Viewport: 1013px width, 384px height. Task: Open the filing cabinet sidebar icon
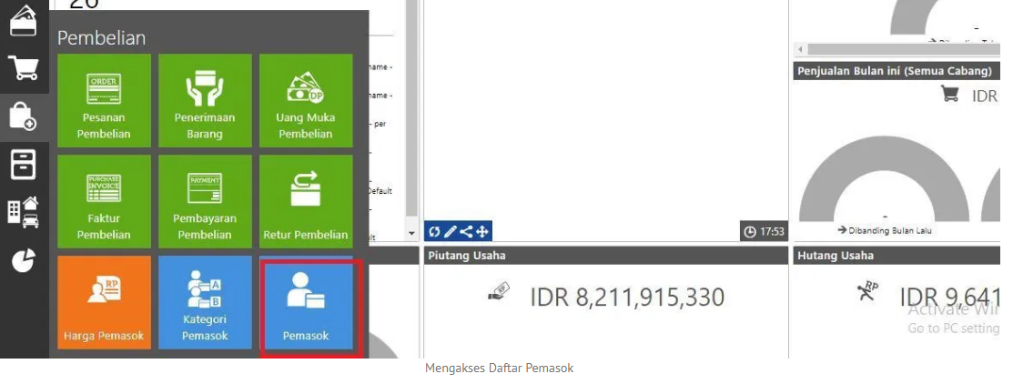point(23,165)
